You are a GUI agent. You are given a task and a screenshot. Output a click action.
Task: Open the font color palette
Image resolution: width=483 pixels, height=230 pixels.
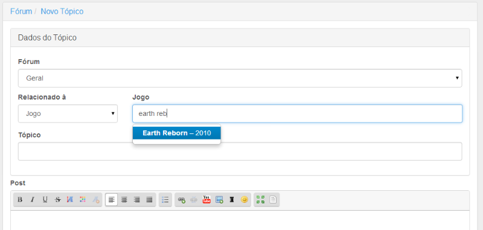tap(83, 200)
